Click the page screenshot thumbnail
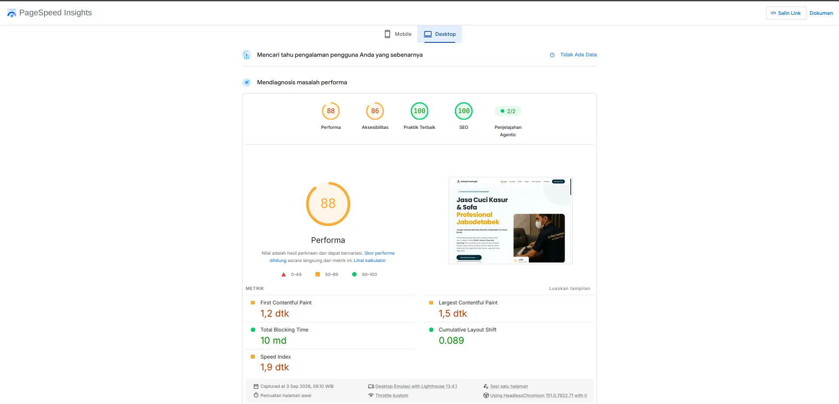This screenshot has width=839, height=404. [x=510, y=221]
